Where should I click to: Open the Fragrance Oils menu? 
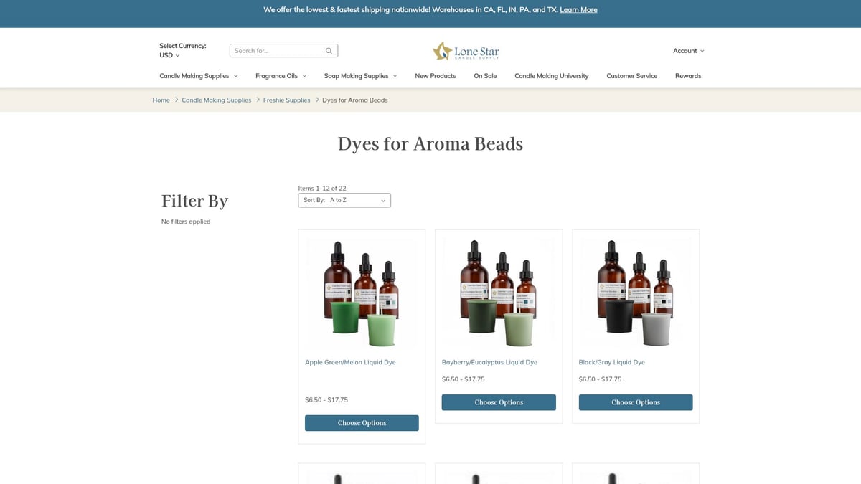click(x=281, y=76)
